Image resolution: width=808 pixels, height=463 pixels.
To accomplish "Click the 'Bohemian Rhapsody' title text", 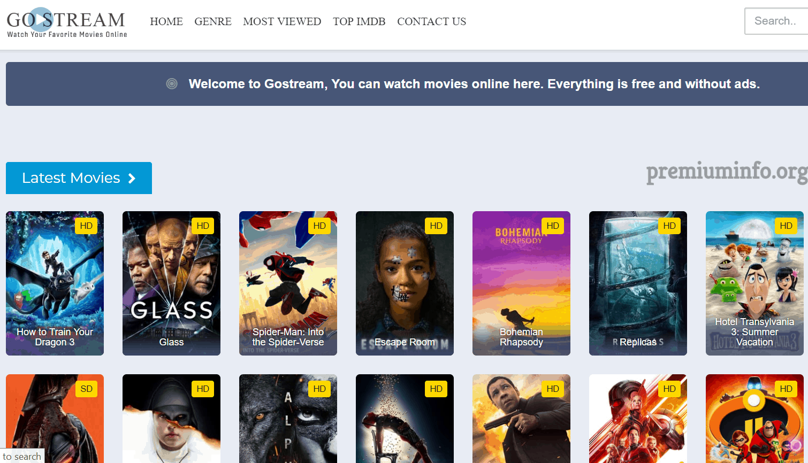I will (x=521, y=337).
